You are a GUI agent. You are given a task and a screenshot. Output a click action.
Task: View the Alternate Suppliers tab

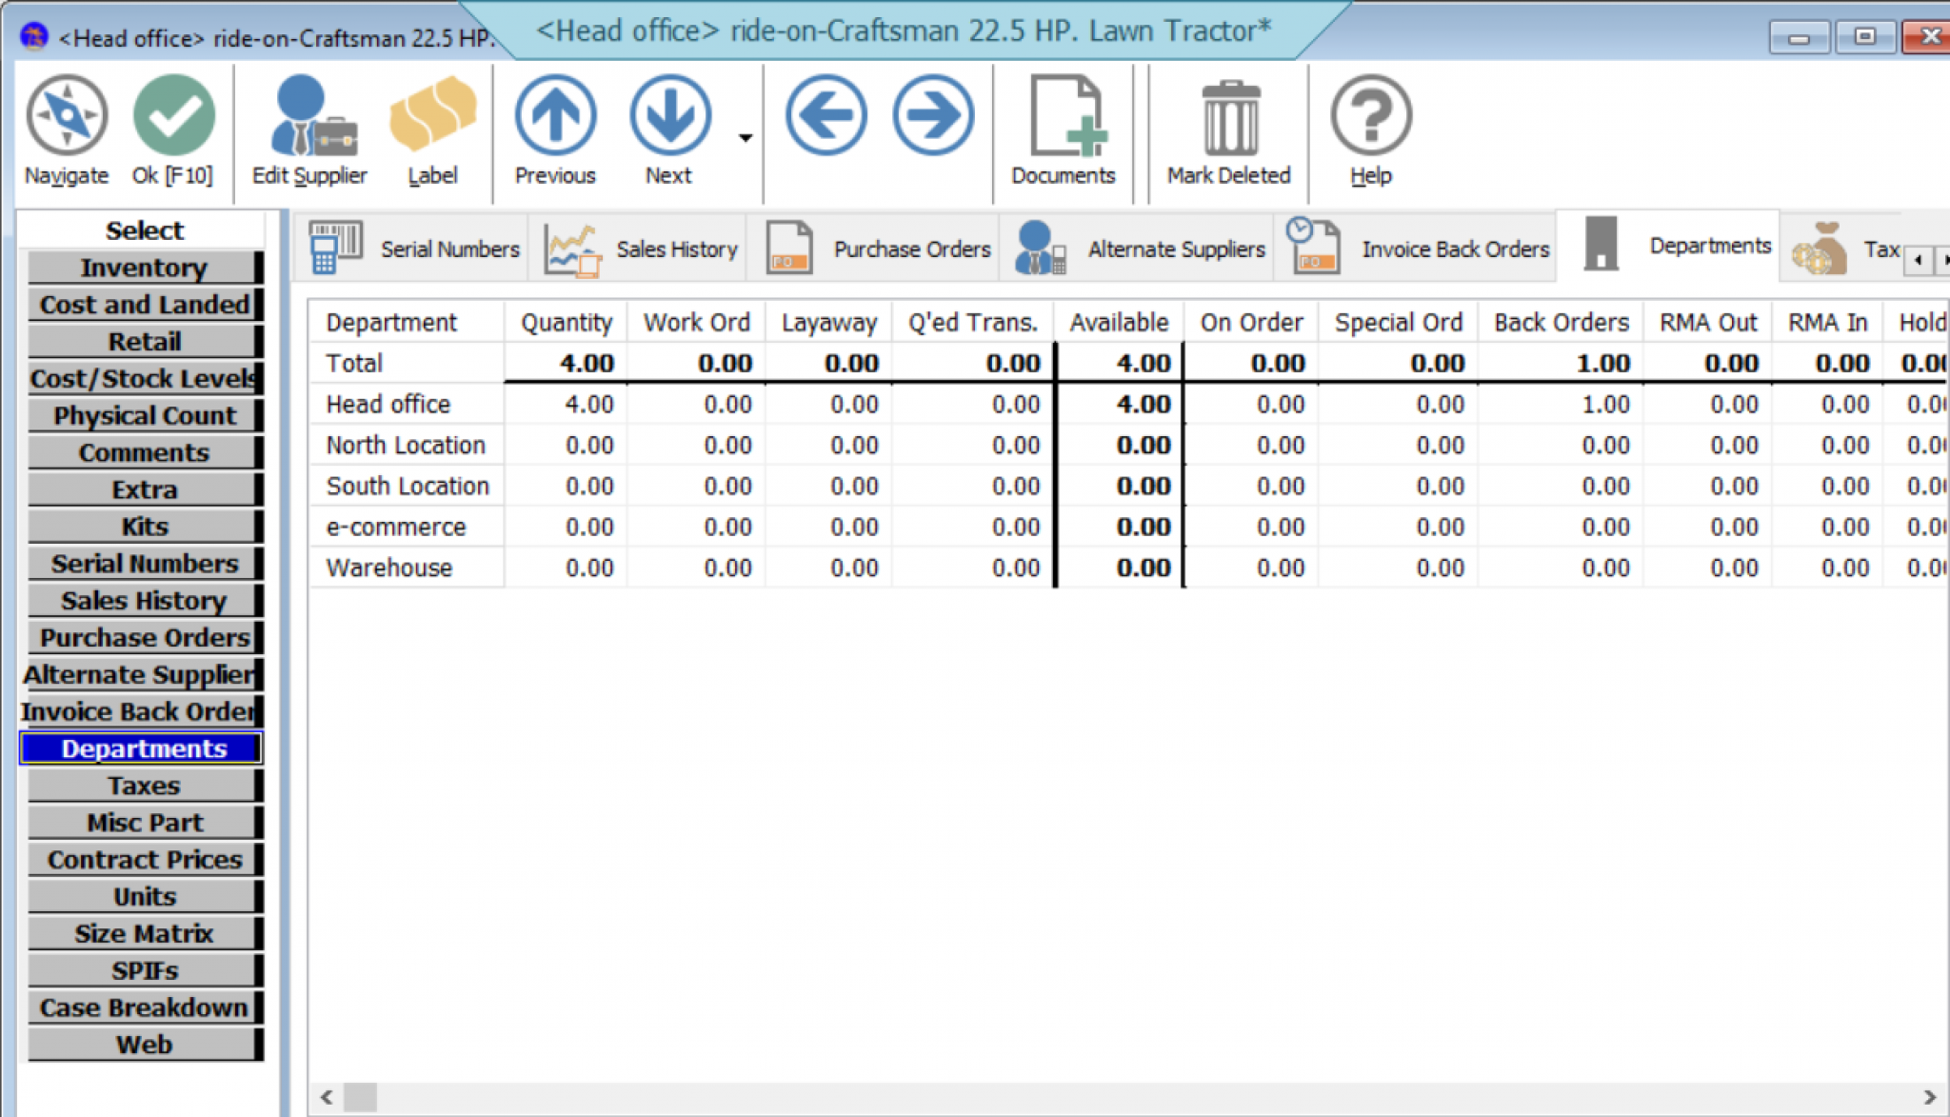tap(1139, 248)
